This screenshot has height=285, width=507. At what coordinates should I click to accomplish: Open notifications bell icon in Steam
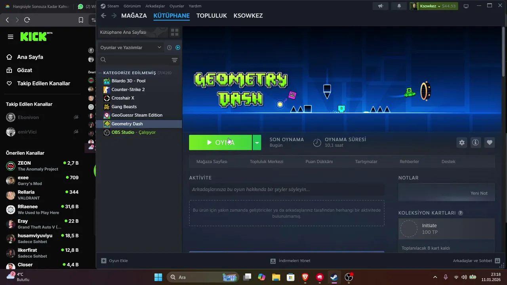coord(399,6)
